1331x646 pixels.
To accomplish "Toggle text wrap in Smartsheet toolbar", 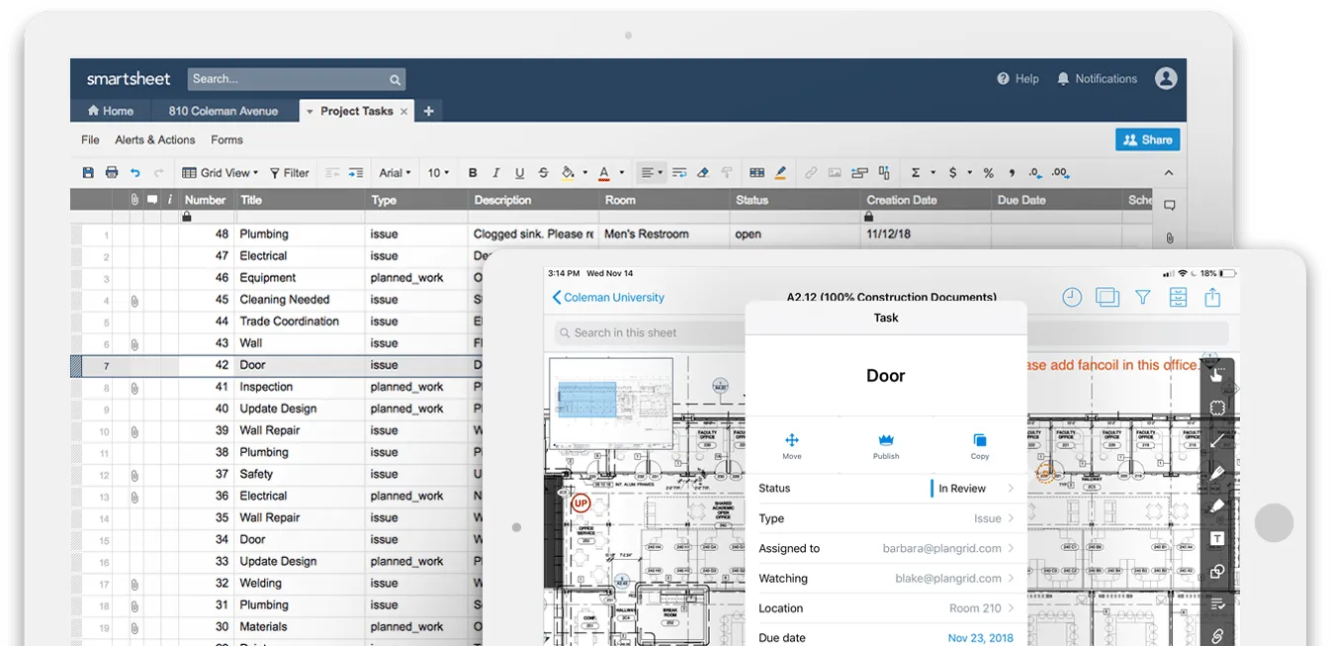I will click(x=679, y=172).
